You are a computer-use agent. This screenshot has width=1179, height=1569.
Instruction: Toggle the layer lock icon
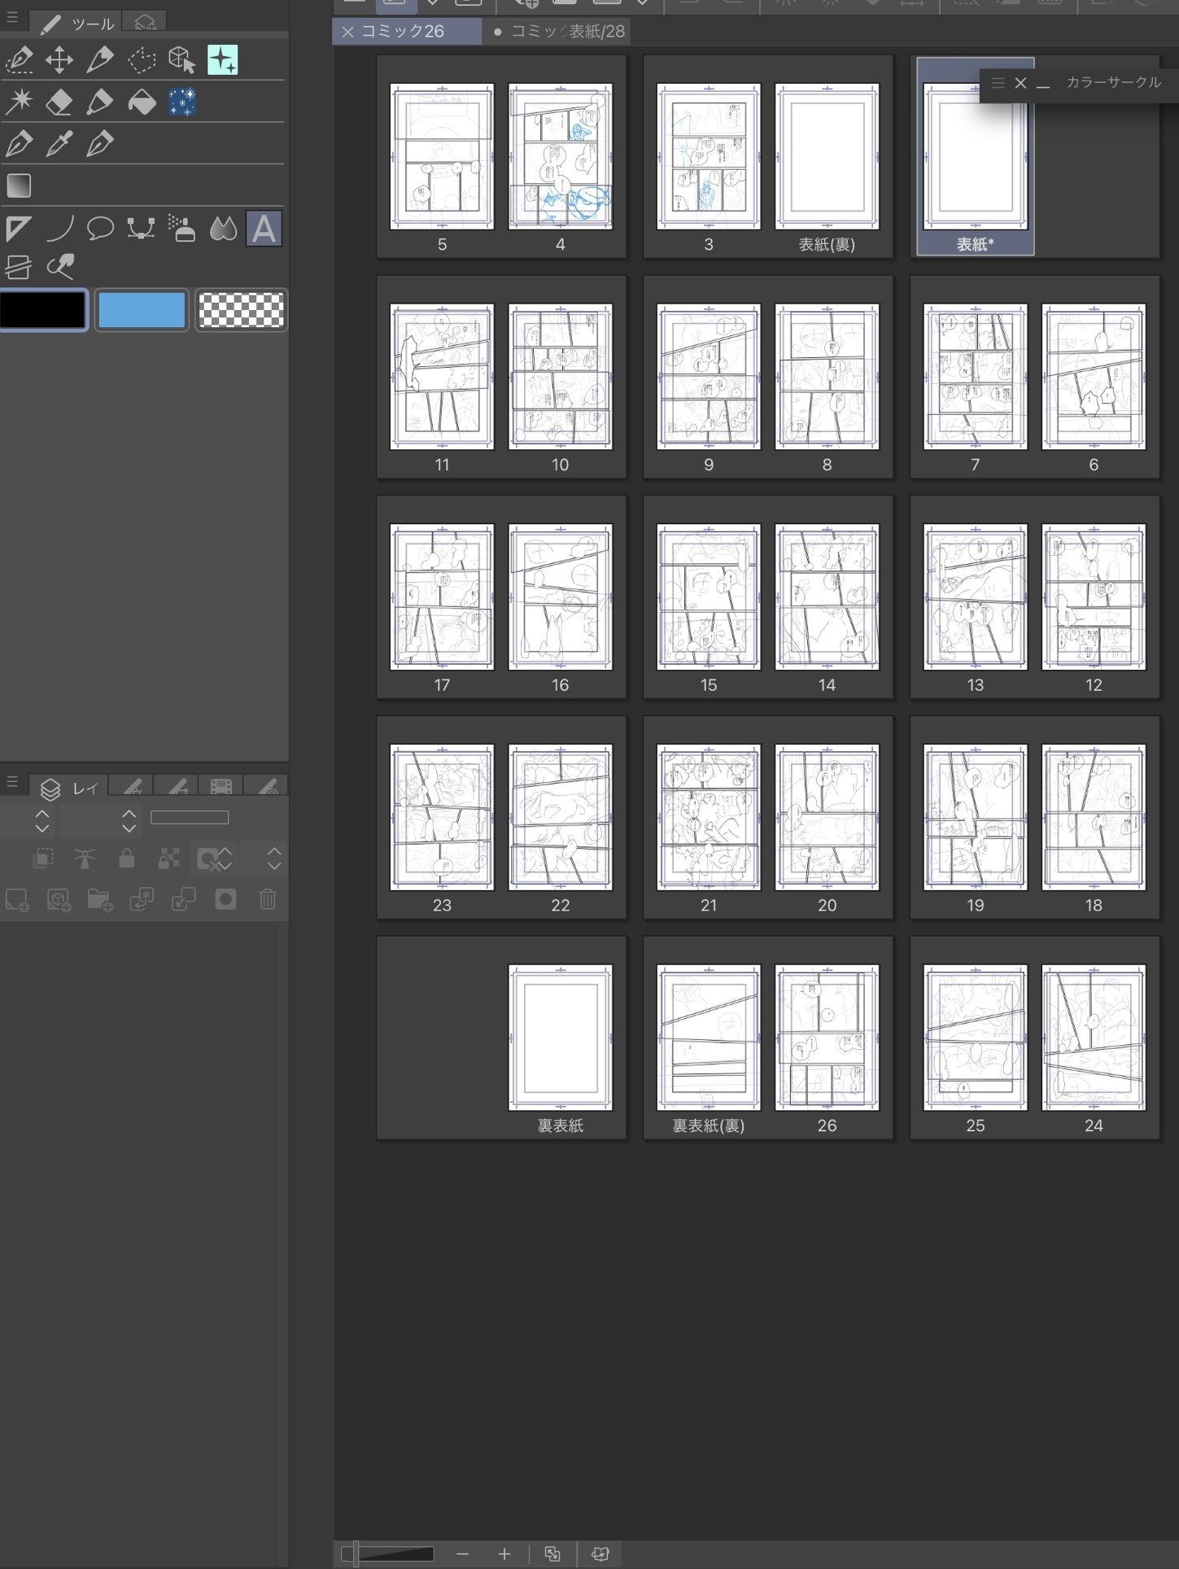click(x=126, y=859)
